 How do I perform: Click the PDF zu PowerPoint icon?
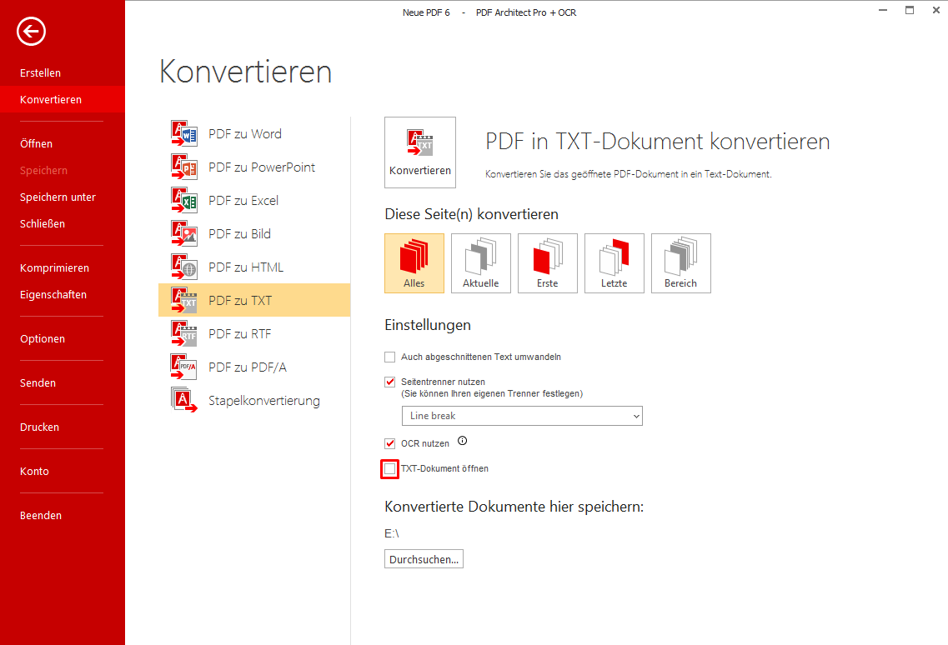click(183, 167)
